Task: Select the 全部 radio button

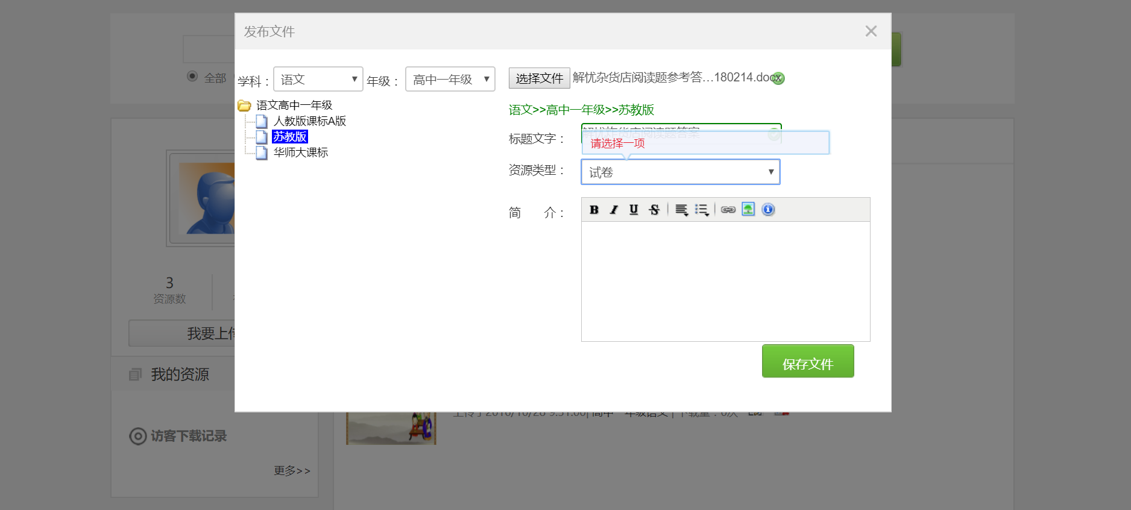Action: (192, 76)
